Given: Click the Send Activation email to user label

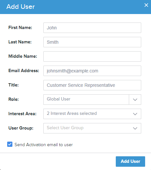Looking at the screenshot, I should pyautogui.click(x=44, y=145).
